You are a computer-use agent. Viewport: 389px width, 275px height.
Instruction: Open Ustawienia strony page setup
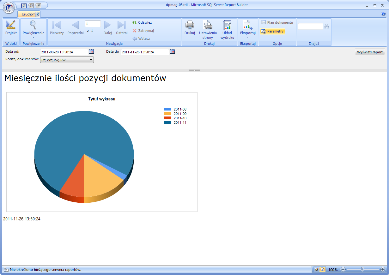[208, 30]
